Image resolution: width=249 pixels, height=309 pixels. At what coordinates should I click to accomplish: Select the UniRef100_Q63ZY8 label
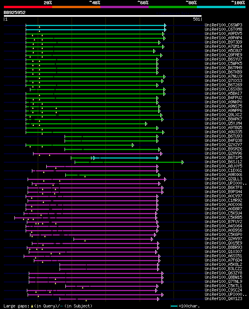223,273
